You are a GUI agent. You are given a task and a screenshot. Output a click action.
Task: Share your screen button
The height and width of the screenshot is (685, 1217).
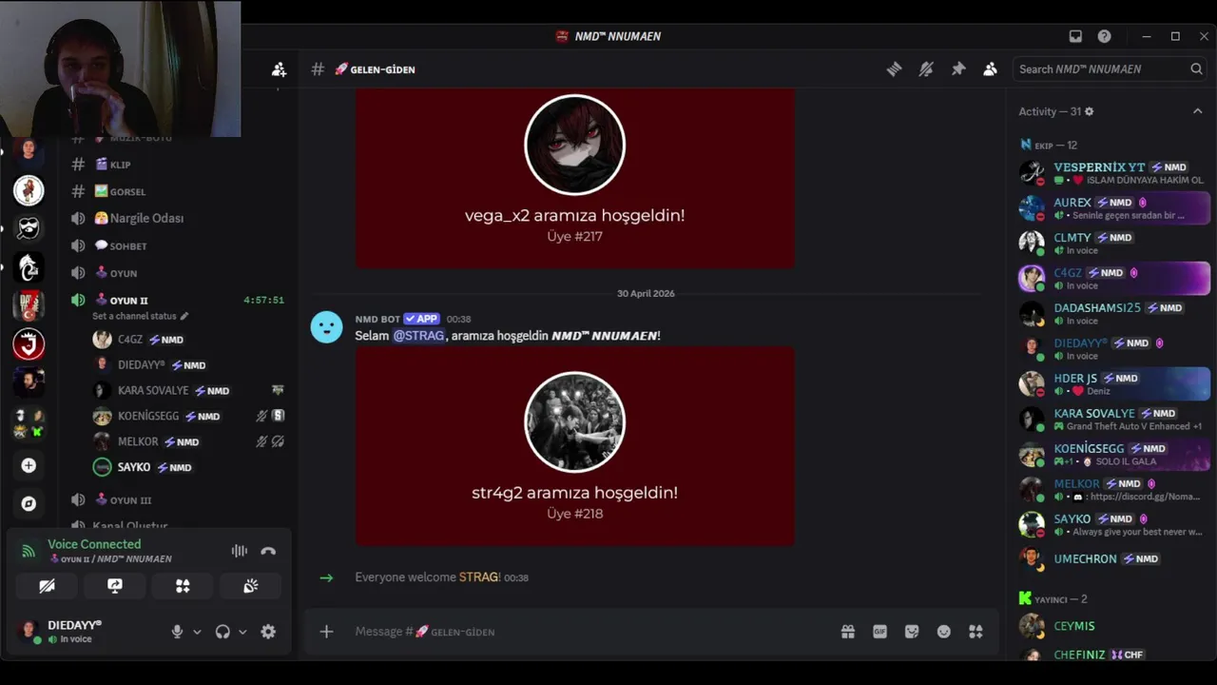click(114, 586)
